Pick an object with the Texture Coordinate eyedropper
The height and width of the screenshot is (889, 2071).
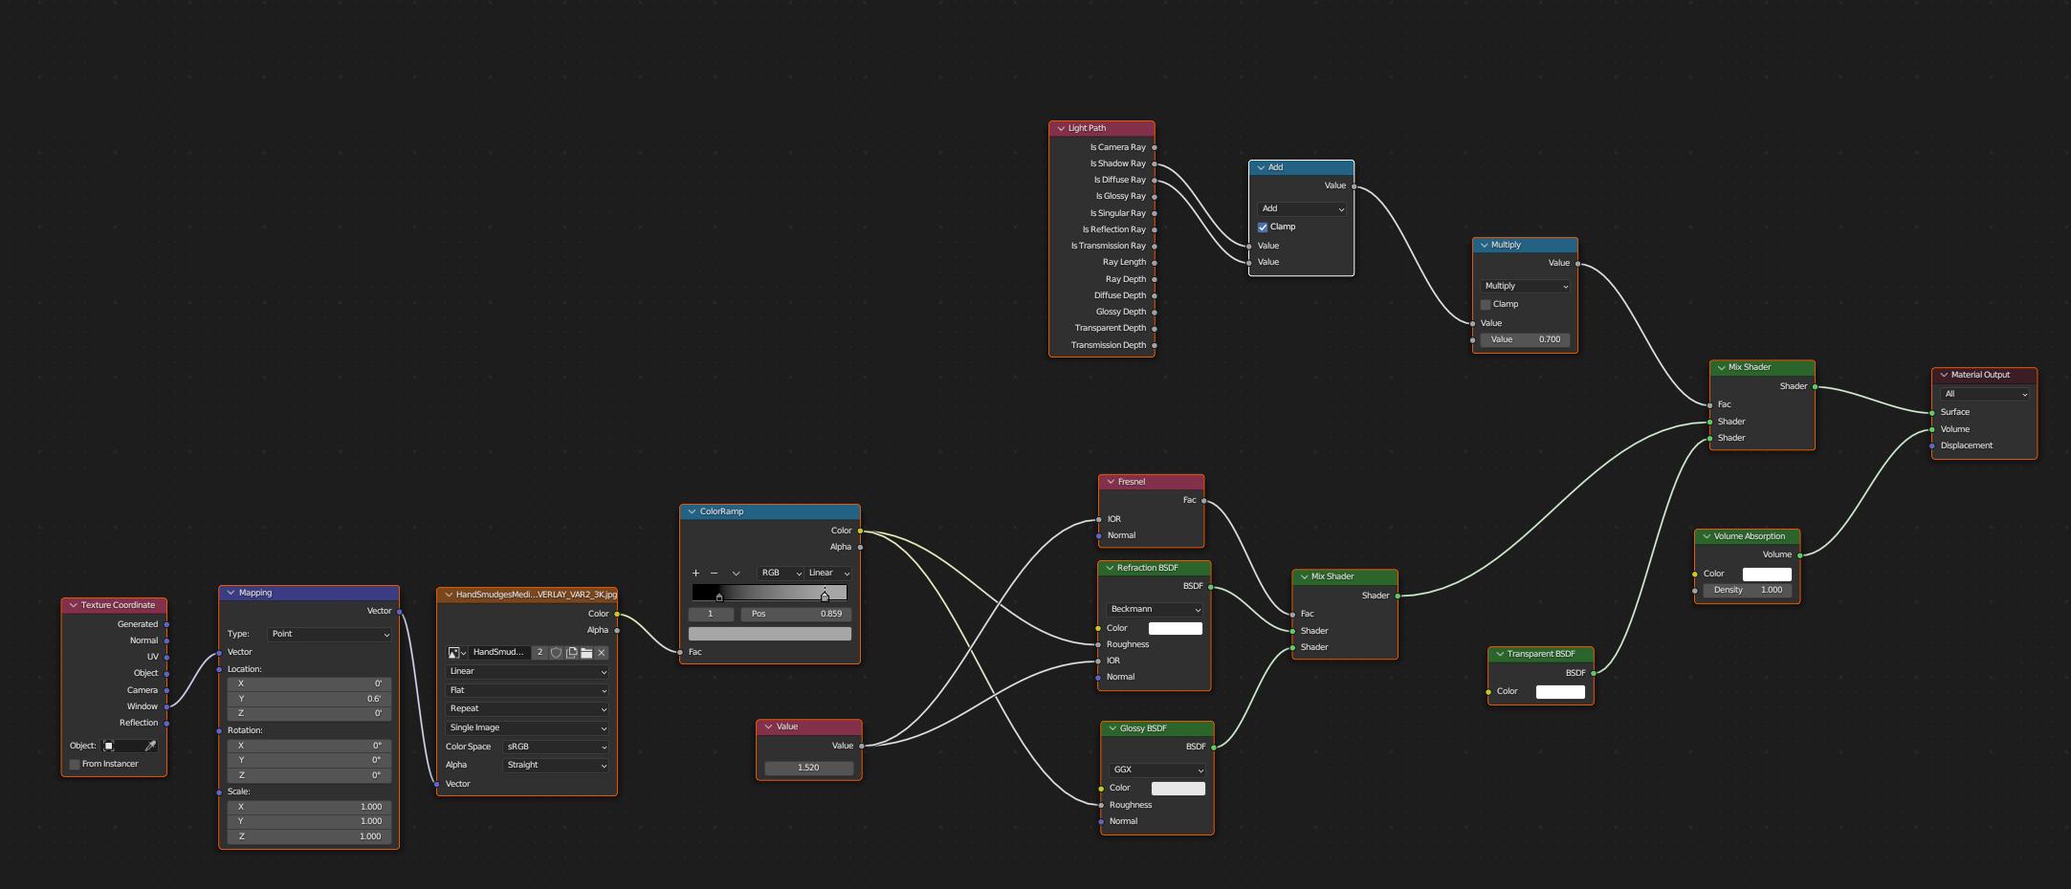coord(150,746)
